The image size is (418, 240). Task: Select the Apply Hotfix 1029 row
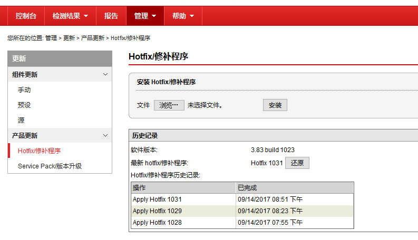click(157, 211)
